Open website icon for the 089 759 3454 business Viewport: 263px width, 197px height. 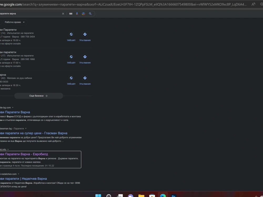pos(71,34)
